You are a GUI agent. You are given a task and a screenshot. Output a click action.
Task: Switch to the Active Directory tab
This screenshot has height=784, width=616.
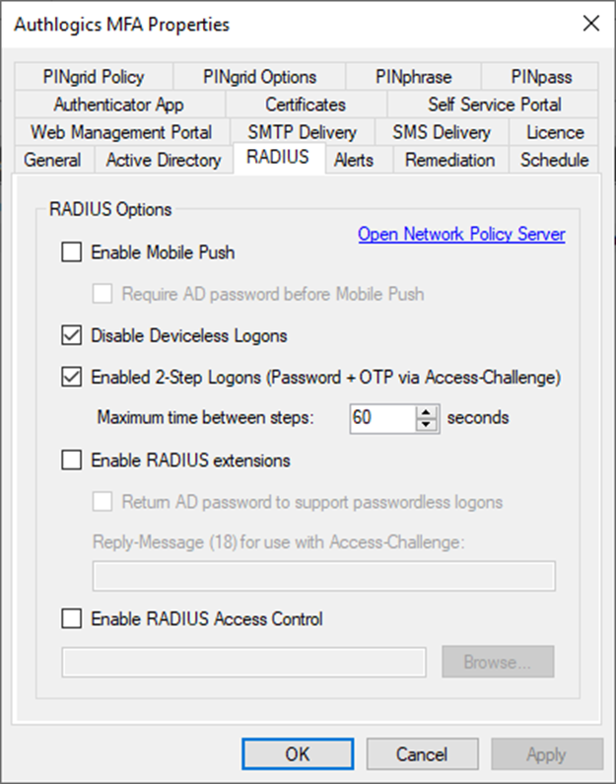point(164,160)
